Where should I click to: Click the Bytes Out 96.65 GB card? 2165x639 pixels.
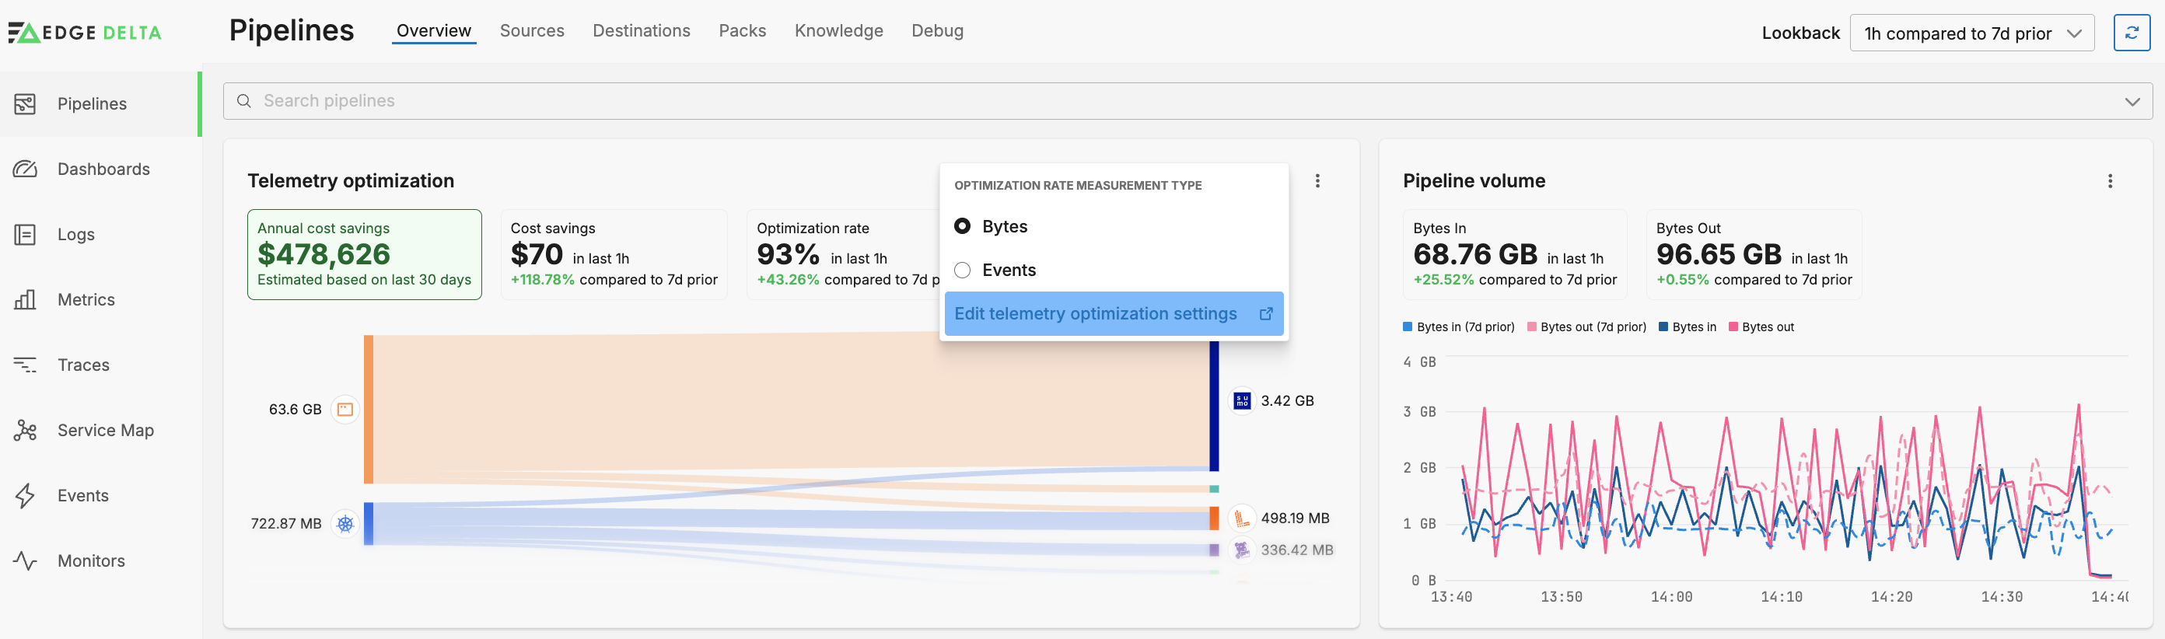[x=1753, y=254]
